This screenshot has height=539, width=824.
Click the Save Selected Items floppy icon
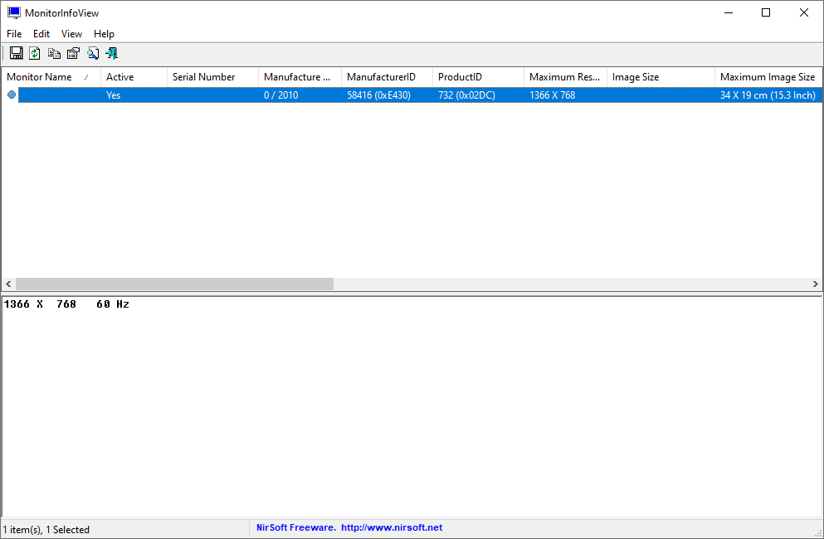[16, 54]
